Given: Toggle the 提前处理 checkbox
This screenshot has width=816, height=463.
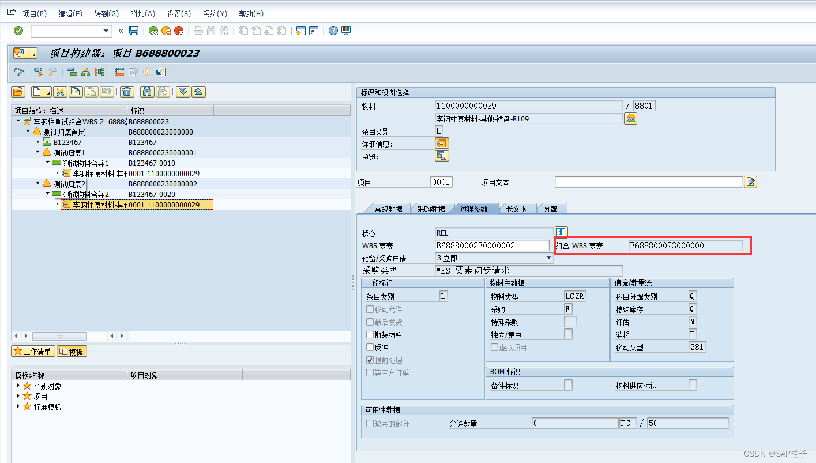Looking at the screenshot, I should tap(370, 360).
